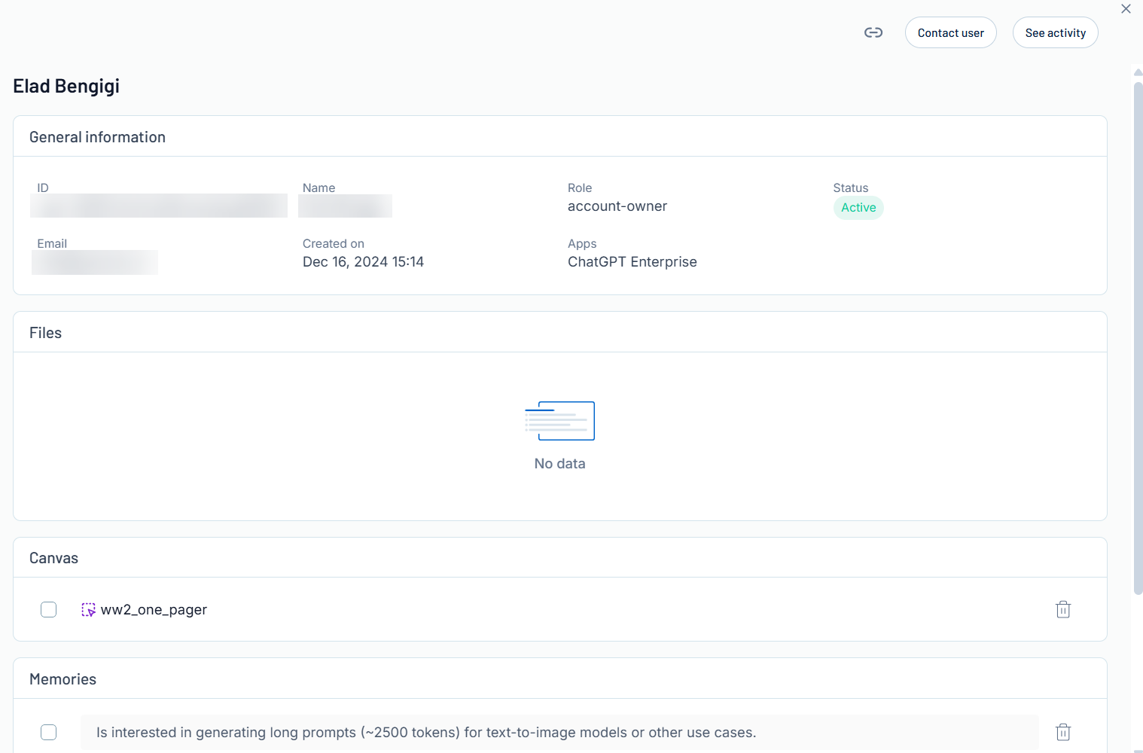Click the copy link icon
The image size is (1143, 753).
coord(873,32)
